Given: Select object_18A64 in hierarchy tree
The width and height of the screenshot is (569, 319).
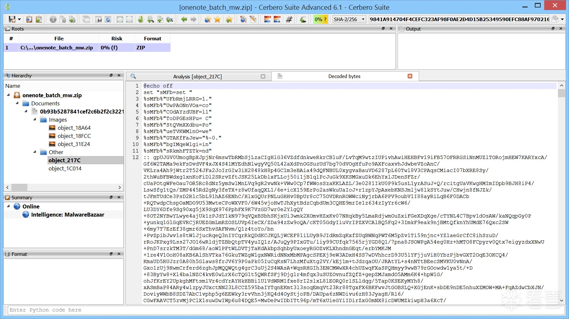Looking at the screenshot, I should coord(74,128).
